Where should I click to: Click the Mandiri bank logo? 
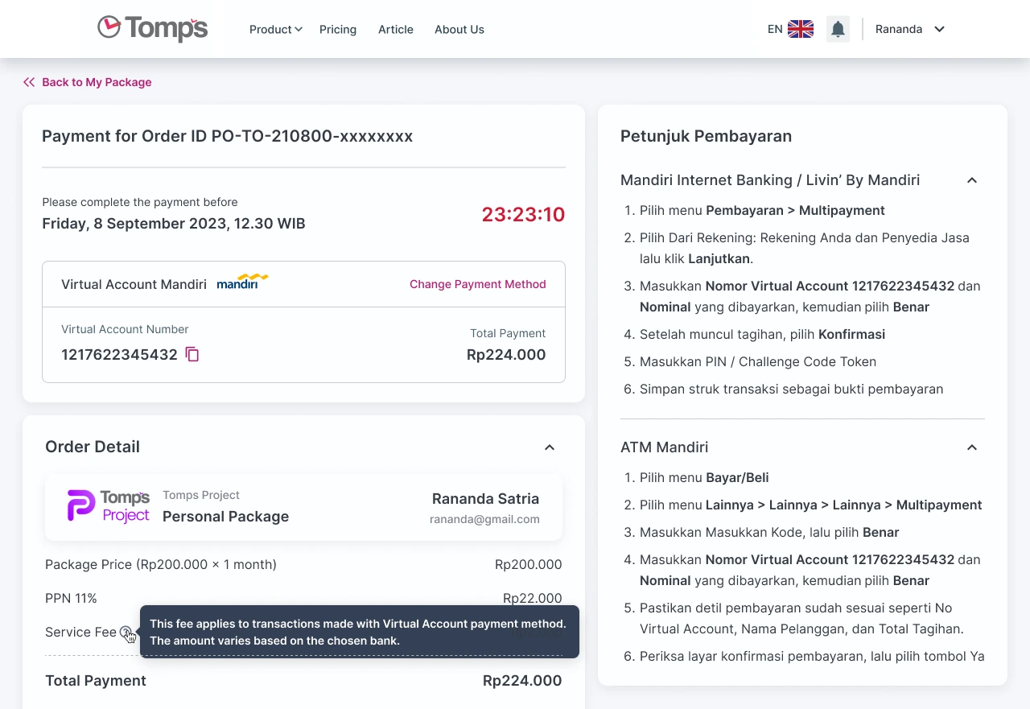pos(242,282)
